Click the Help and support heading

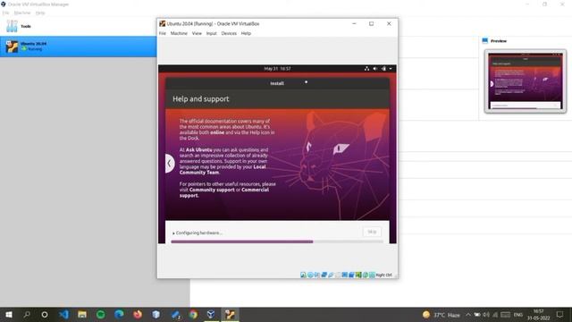[x=200, y=99]
